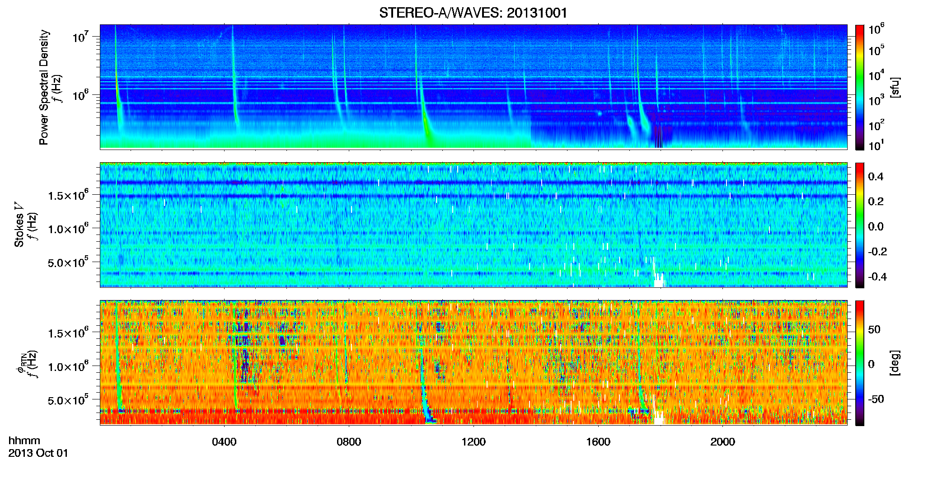The height and width of the screenshot is (488, 947).
Task: Select the "1200" time tick label
Action: pos(473,442)
